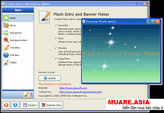Open the Background picture icon
Screen dimensions: 164x113
click(6, 33)
